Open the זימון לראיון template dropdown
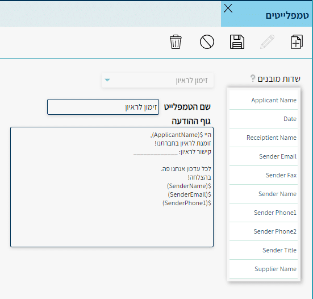313x299 pixels. pos(157,80)
